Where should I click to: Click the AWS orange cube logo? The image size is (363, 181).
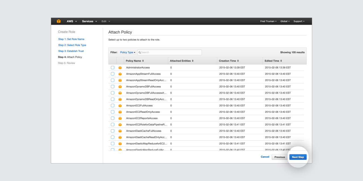pyautogui.click(x=59, y=21)
